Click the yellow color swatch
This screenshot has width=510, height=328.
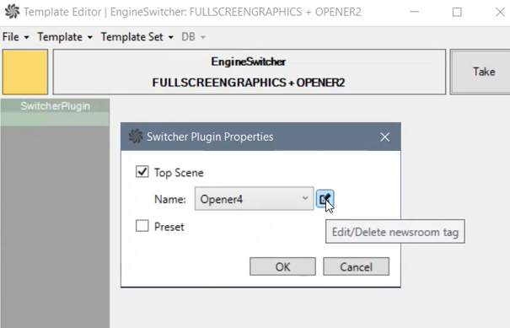point(25,72)
